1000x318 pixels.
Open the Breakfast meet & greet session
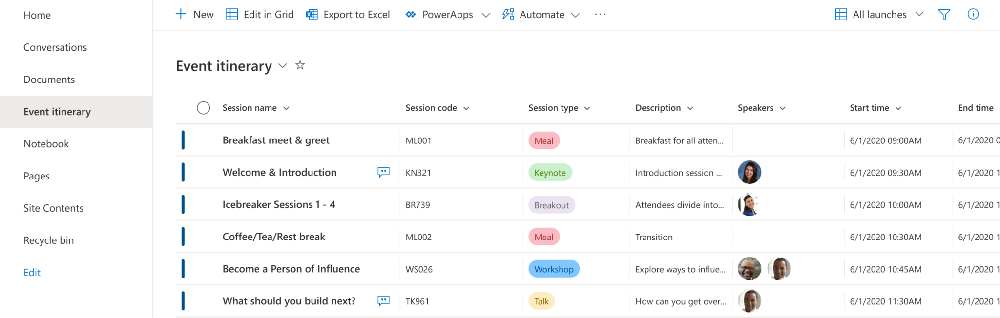click(276, 140)
